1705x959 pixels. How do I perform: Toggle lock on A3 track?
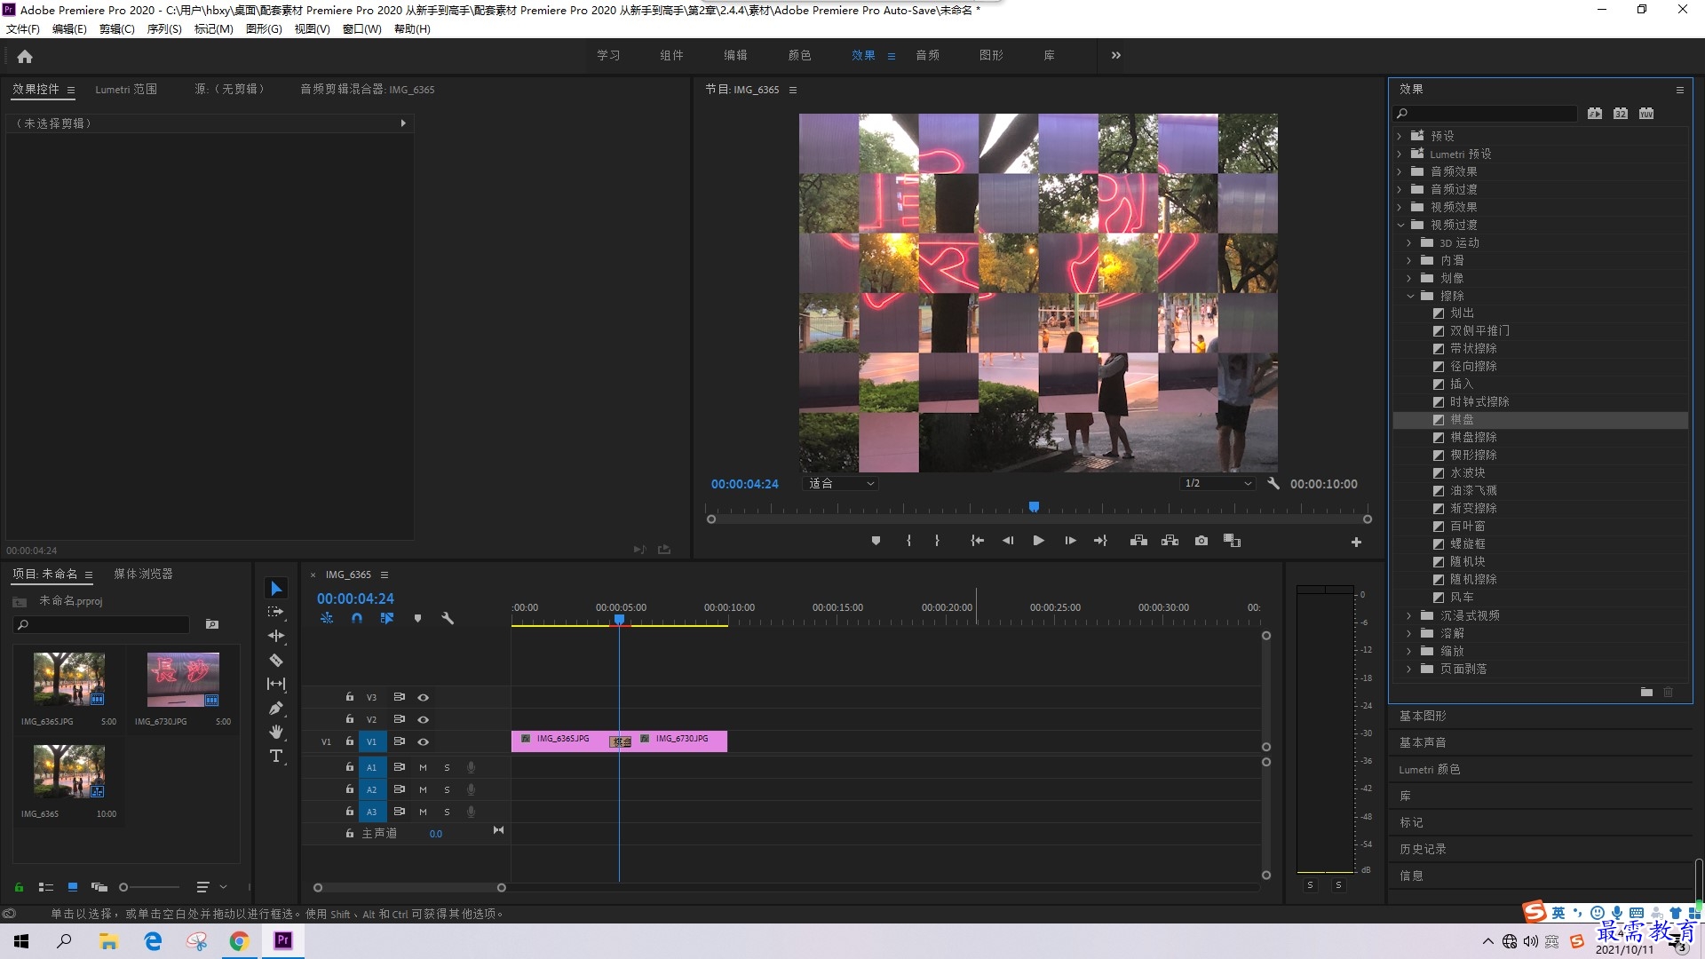(x=350, y=812)
